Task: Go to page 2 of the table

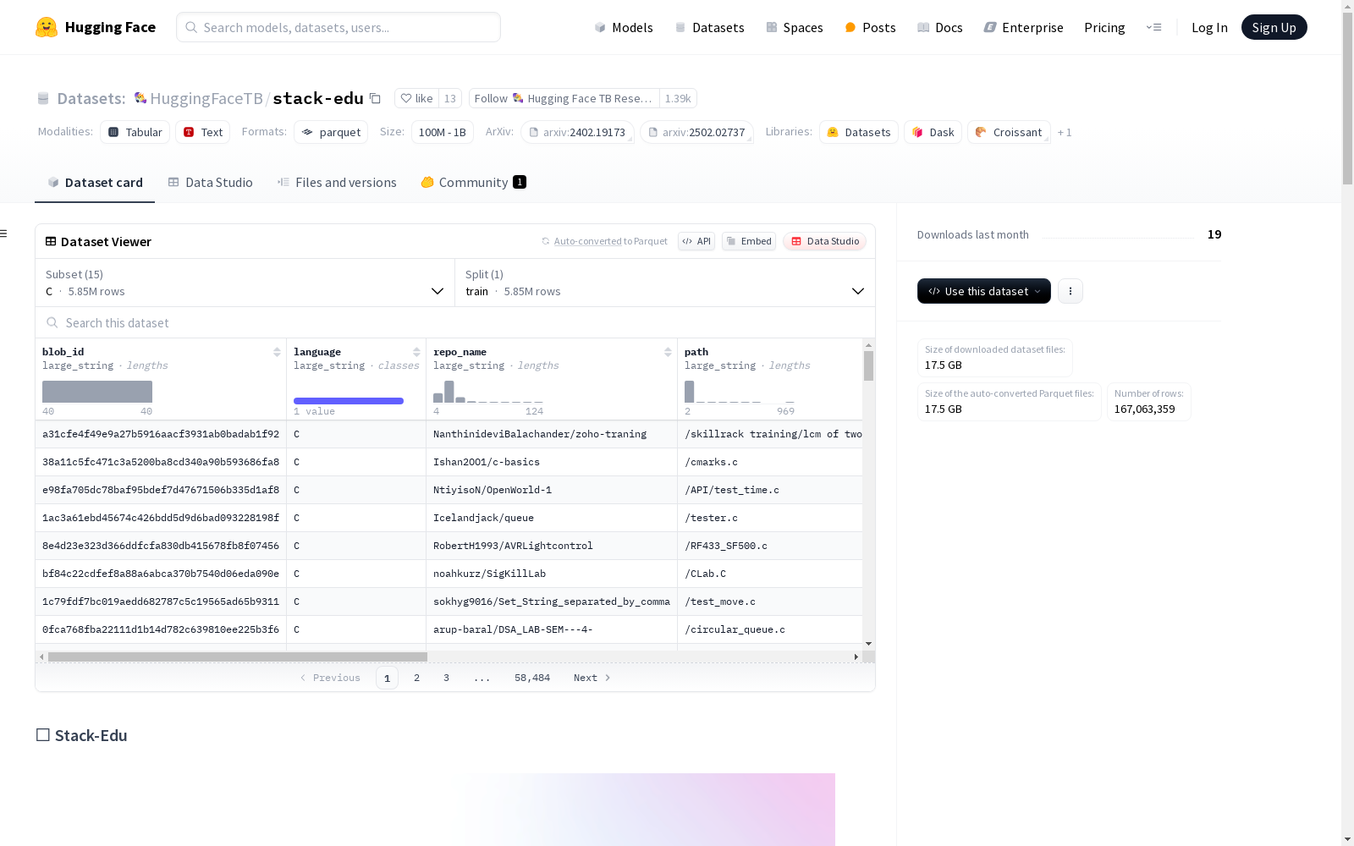Action: (x=416, y=678)
